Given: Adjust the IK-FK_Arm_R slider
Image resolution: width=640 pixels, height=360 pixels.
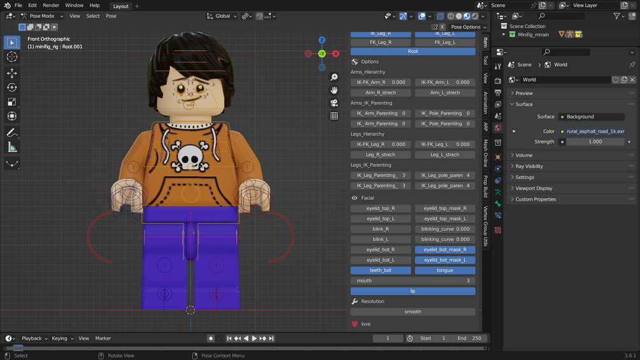Looking at the screenshot, I should 380,82.
